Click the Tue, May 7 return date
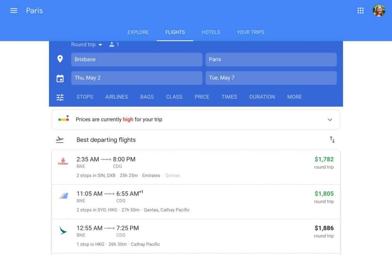Viewport: 392px width, 255px height. 271,78
